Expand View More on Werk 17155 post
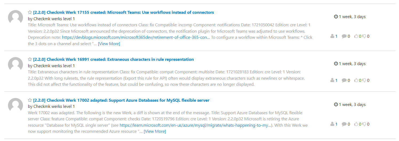This screenshot has height=141, width=399. (x=109, y=44)
